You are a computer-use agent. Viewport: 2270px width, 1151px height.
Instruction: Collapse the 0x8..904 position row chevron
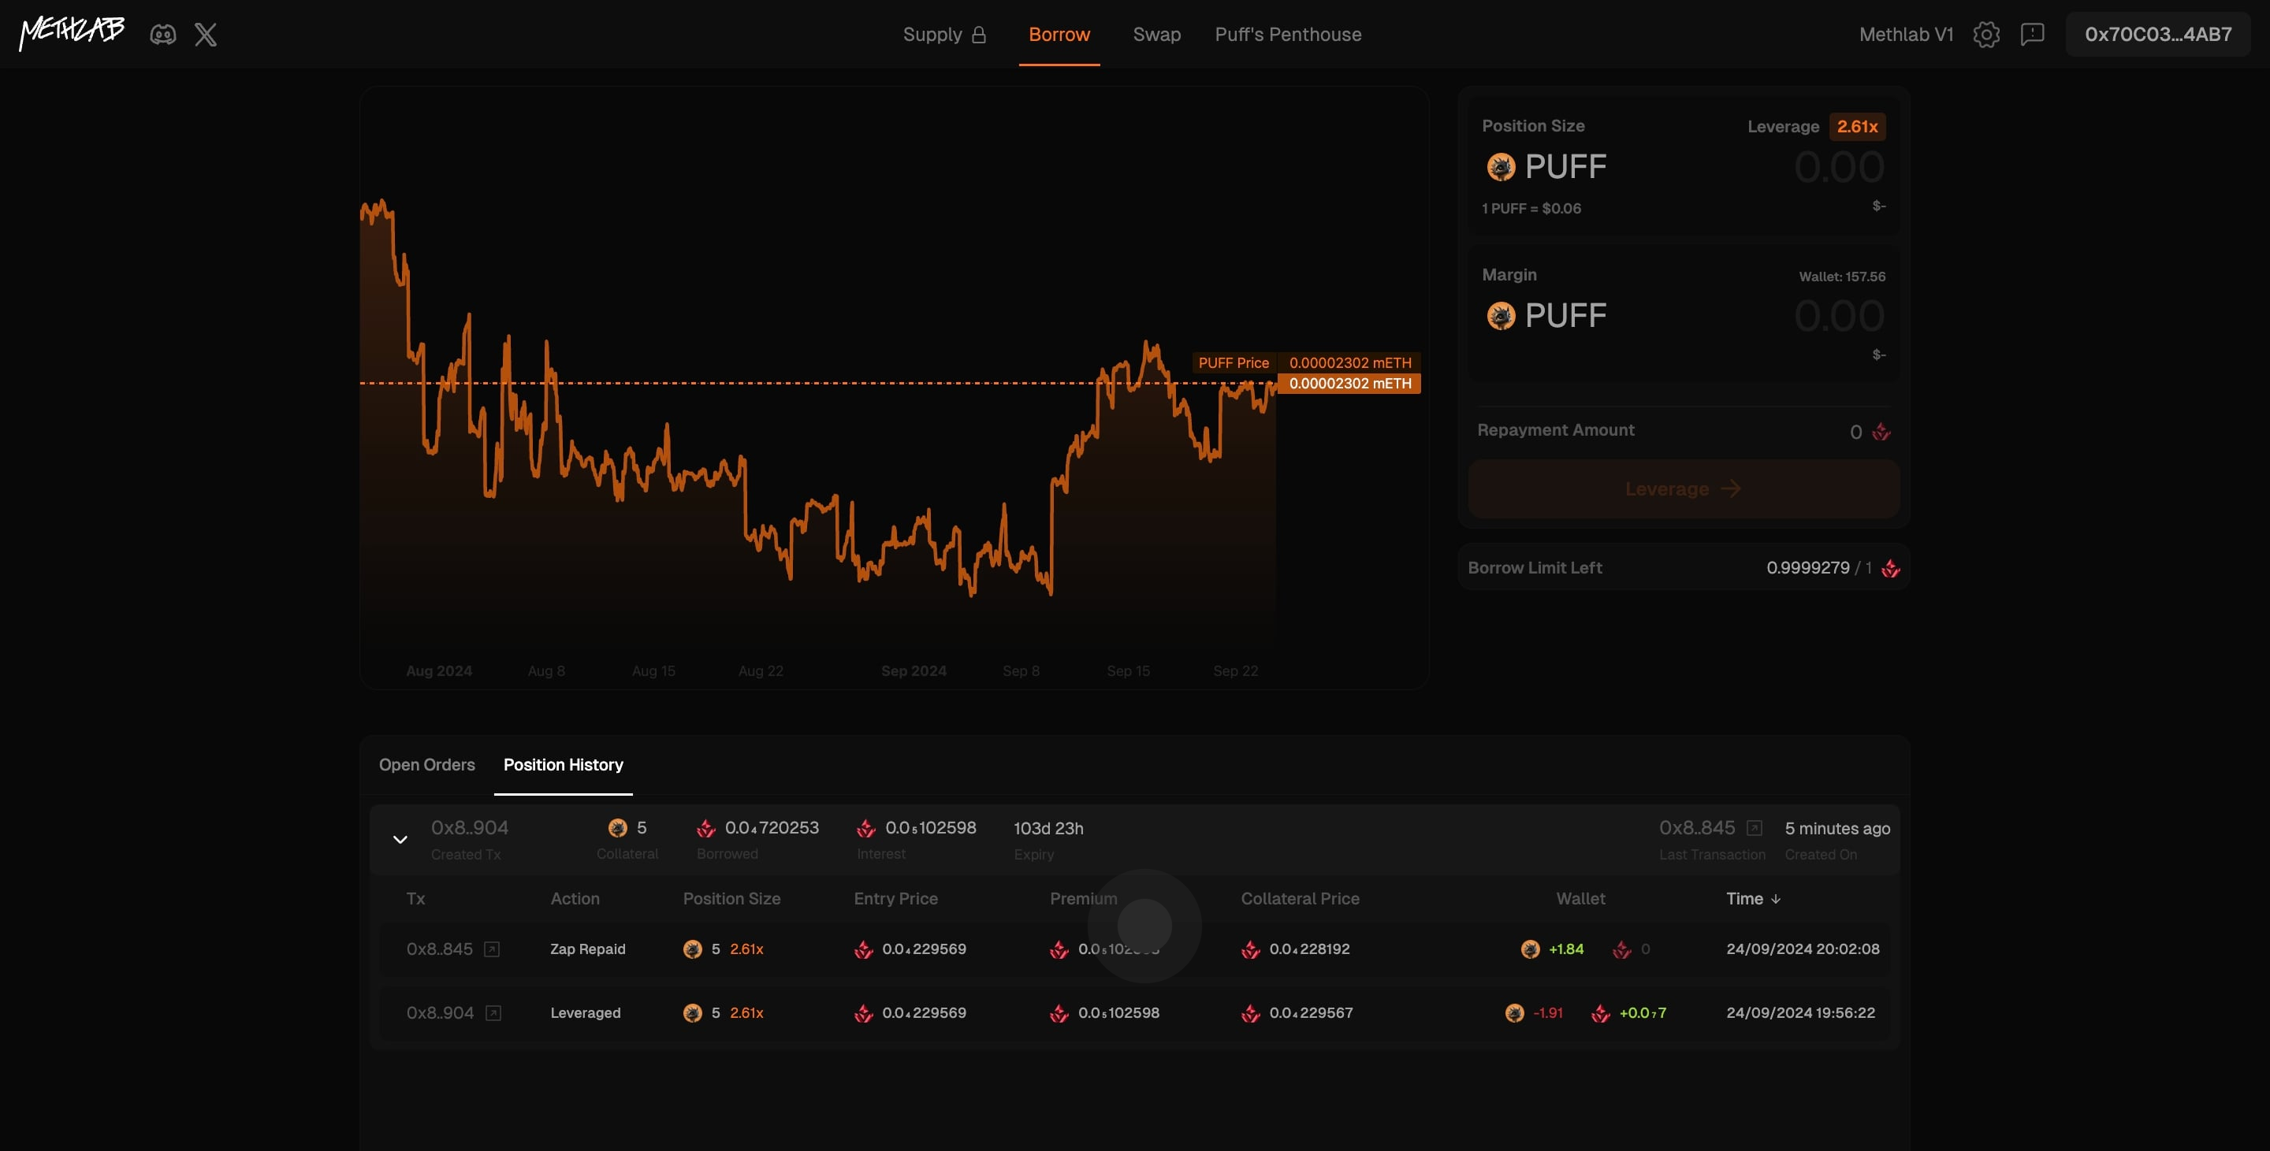[400, 839]
